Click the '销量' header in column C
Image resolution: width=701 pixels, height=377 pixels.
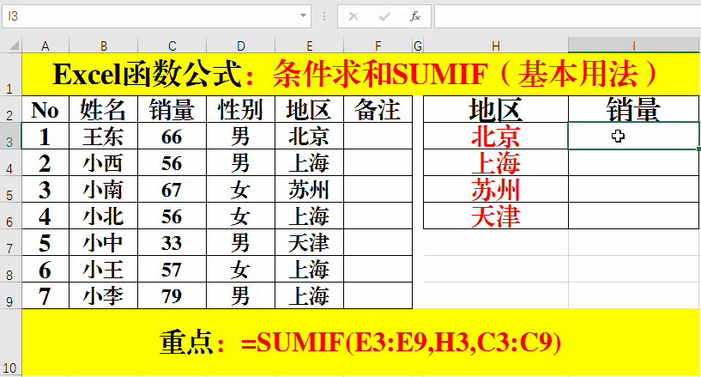pos(172,109)
